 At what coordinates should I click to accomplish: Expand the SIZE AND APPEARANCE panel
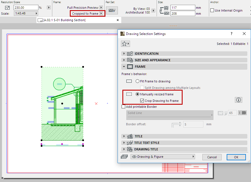124,60
